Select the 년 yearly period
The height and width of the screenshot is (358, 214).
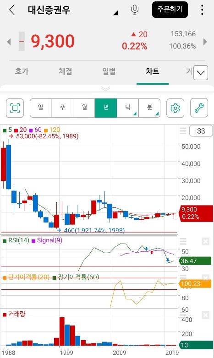pyautogui.click(x=106, y=108)
